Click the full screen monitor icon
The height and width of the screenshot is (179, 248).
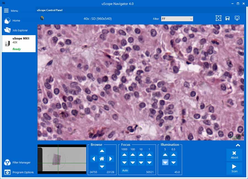(x=237, y=18)
